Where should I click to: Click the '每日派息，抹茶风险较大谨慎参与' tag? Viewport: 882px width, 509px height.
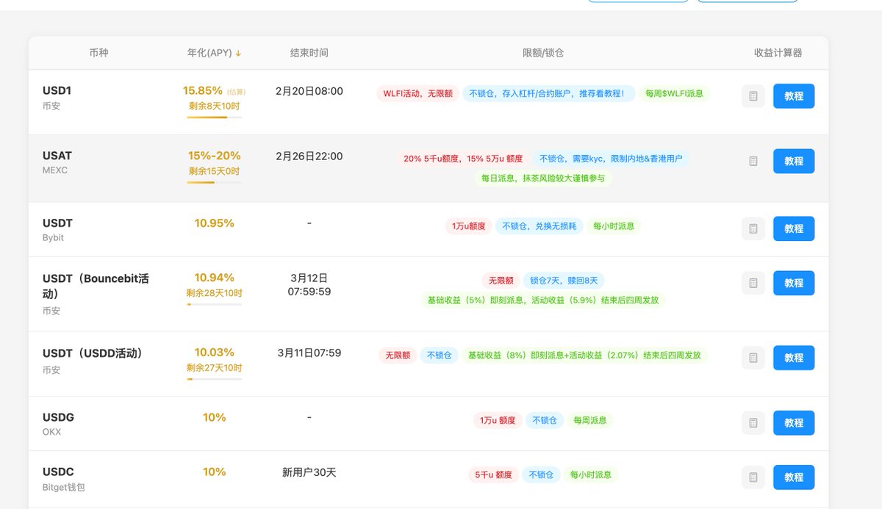point(543,178)
